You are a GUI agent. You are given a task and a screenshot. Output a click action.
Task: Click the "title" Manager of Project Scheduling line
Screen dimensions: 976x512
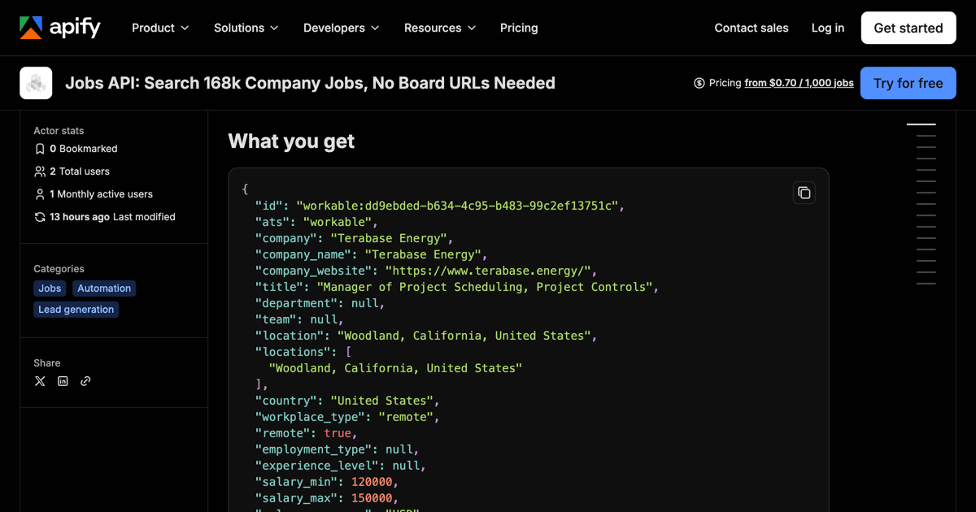[x=457, y=287]
